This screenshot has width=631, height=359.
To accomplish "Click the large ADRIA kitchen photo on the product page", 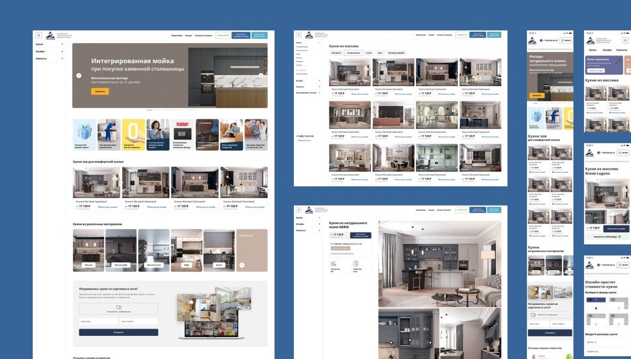I will pyautogui.click(x=440, y=264).
